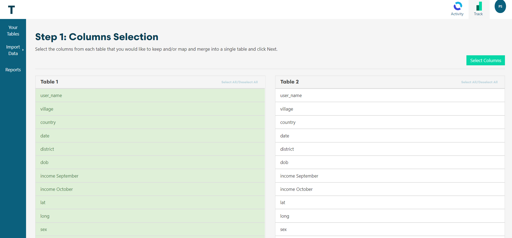Deselect lat column in Table 1

[150, 202]
